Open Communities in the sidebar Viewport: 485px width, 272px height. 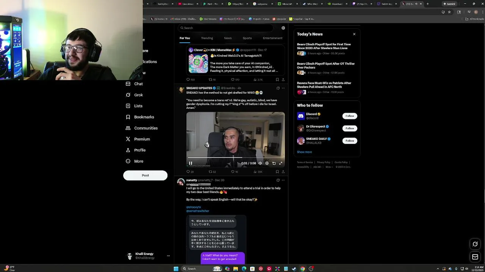(x=141, y=128)
